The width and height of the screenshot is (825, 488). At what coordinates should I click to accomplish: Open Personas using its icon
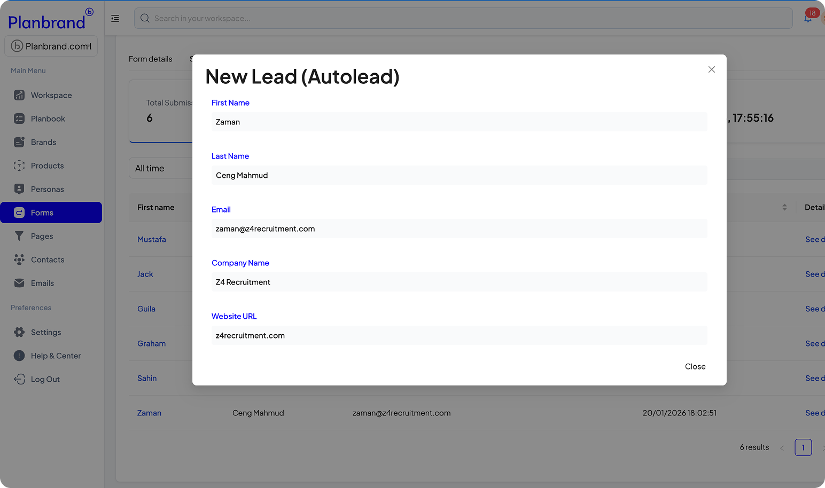pos(19,189)
